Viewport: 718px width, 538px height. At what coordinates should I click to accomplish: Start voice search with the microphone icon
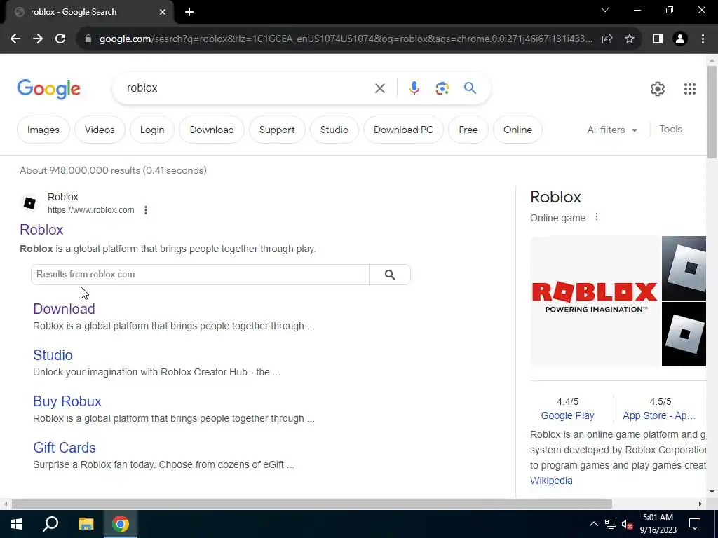click(x=414, y=88)
